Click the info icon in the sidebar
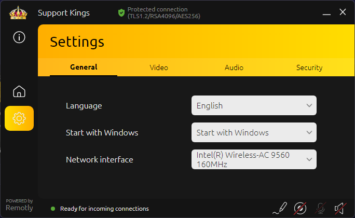The width and height of the screenshot is (355, 218). [x=19, y=37]
